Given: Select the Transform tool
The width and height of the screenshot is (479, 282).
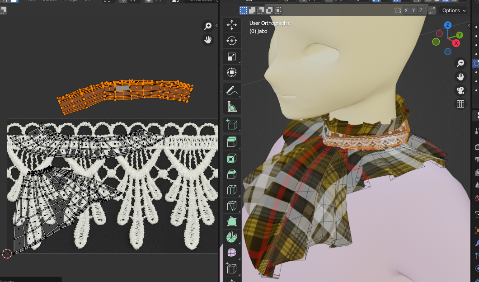Looking at the screenshot, I should click(x=232, y=72).
